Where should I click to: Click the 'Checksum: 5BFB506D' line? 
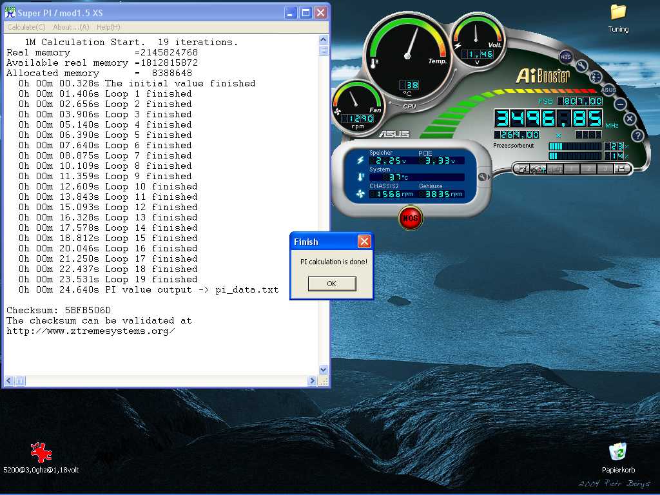click(x=59, y=310)
